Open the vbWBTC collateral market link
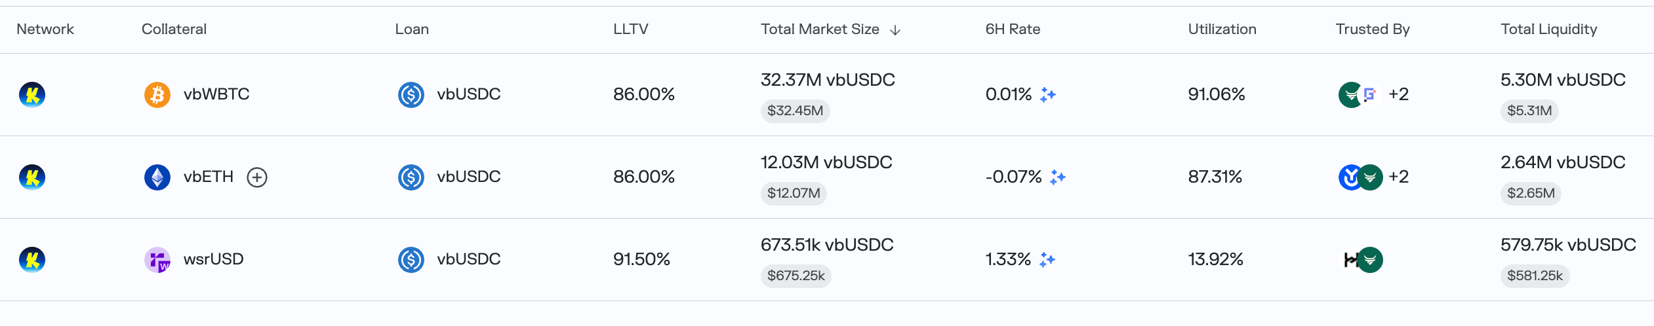 (x=216, y=94)
